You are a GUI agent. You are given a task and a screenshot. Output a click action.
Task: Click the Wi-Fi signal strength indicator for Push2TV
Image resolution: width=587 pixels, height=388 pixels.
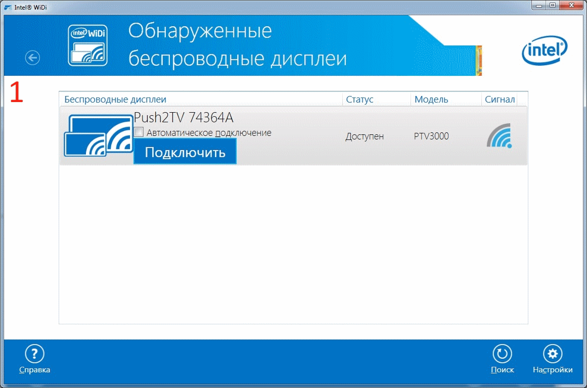point(500,135)
